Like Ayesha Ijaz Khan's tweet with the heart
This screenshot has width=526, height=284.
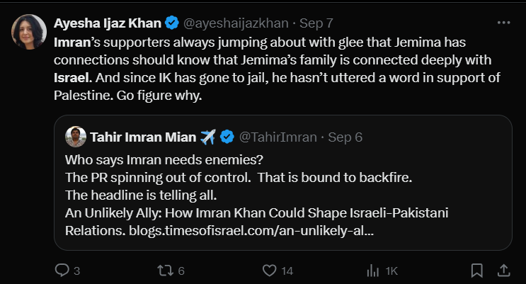click(x=269, y=270)
